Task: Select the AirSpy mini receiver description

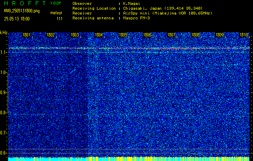Action: [x=167, y=13]
